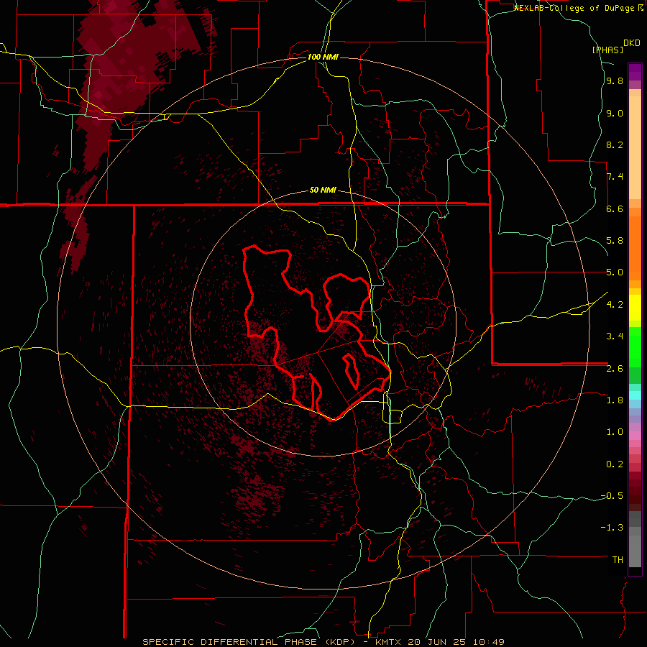Click the DKD legend title
Viewport: 647px width, 647px height.
632,43
